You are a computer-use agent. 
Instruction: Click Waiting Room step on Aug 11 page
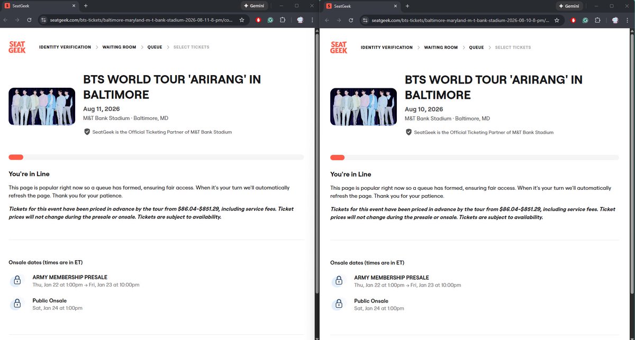[x=119, y=47]
